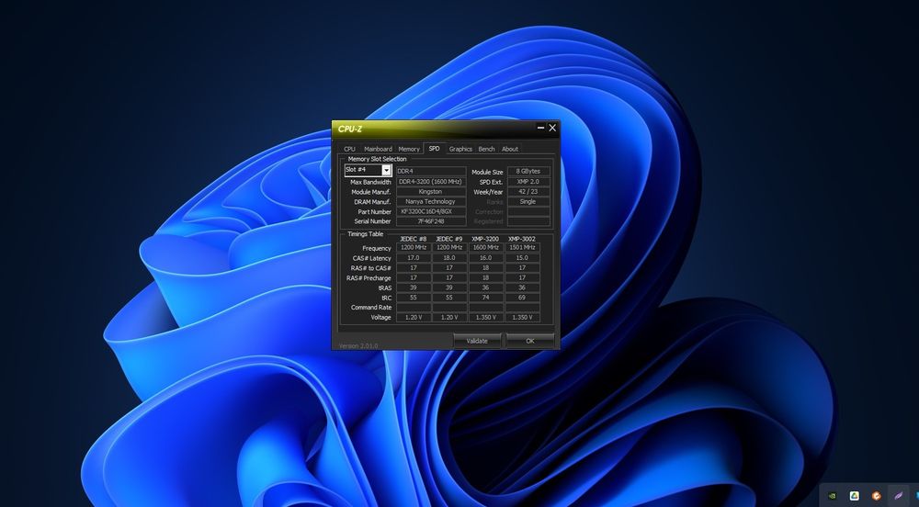Switch to the CPU tab
Image resolution: width=919 pixels, height=507 pixels.
pos(350,149)
